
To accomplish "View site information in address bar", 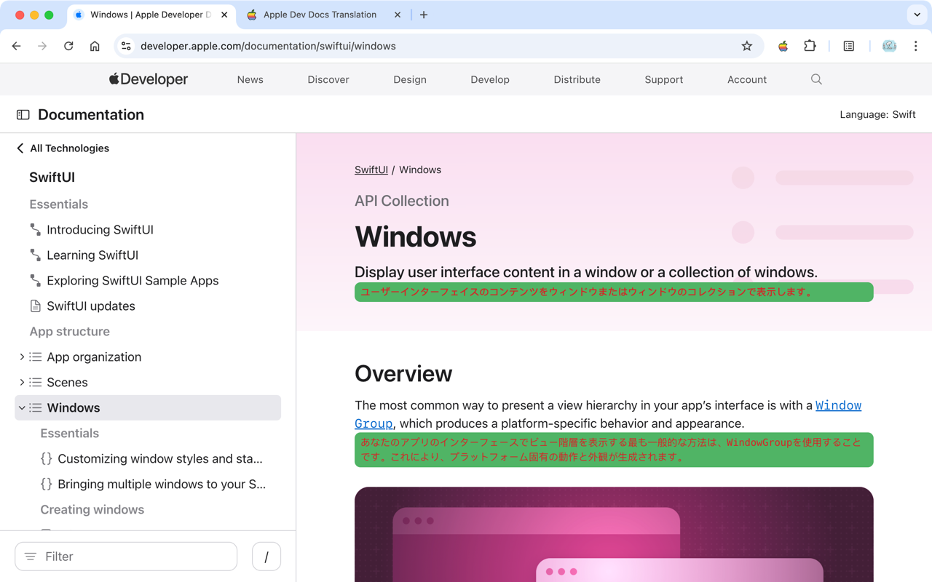I will tap(126, 46).
